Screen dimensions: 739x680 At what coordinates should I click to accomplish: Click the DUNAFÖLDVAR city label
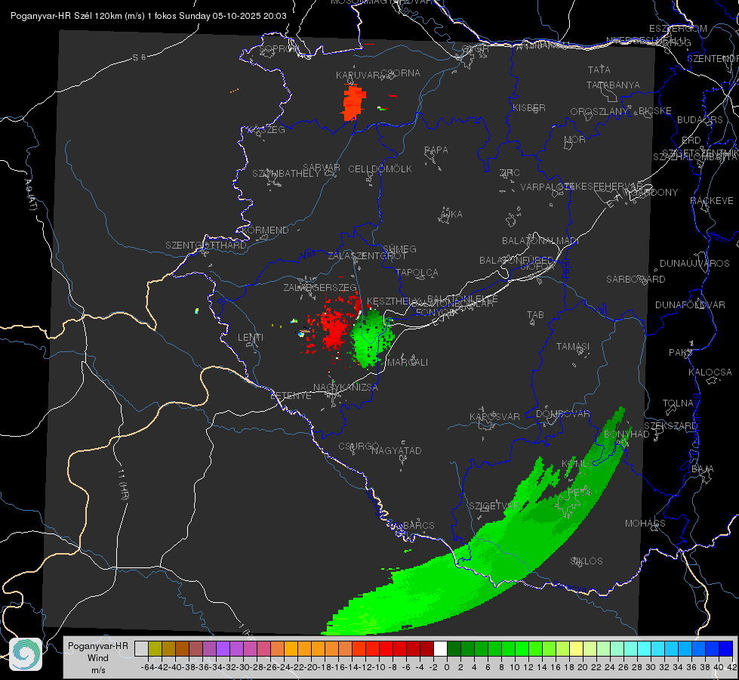[690, 304]
